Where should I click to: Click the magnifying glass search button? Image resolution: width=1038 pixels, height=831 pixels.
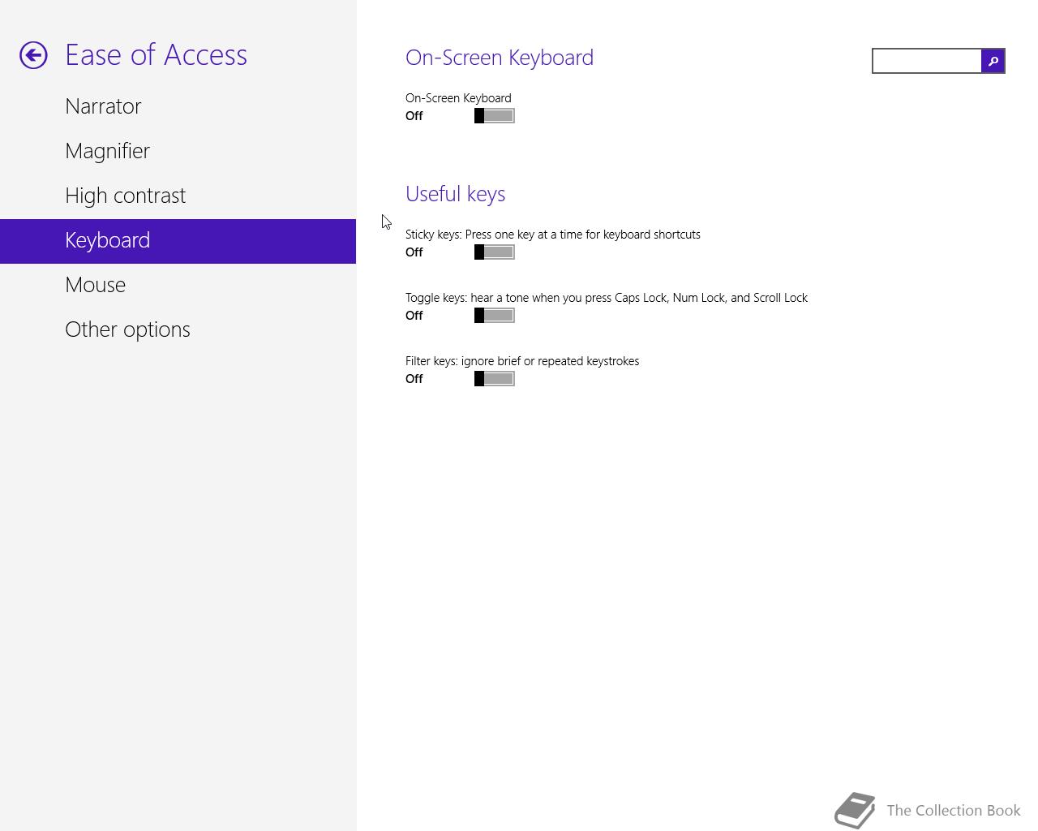pyautogui.click(x=993, y=61)
